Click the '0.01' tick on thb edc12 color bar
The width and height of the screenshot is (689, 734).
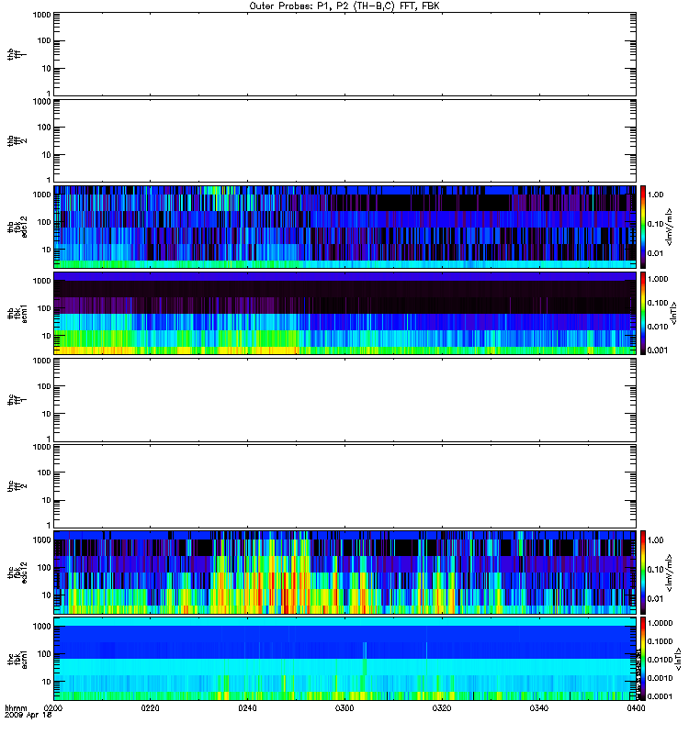coord(655,253)
